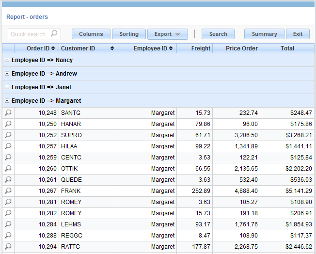This screenshot has height=254, width=316.
Task: Expand the Employee ID Nancy group
Action: point(7,60)
